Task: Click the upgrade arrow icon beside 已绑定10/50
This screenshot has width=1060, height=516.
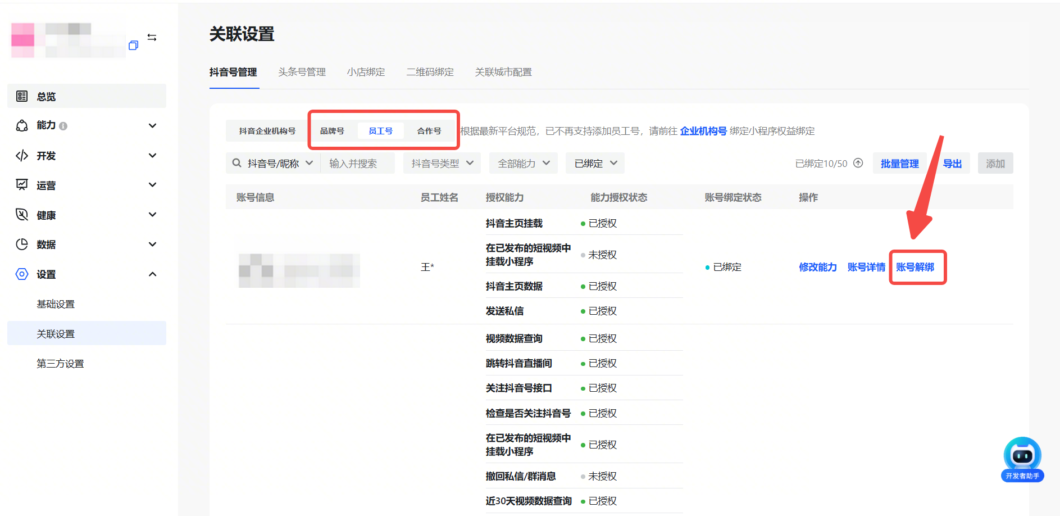Action: [x=858, y=163]
